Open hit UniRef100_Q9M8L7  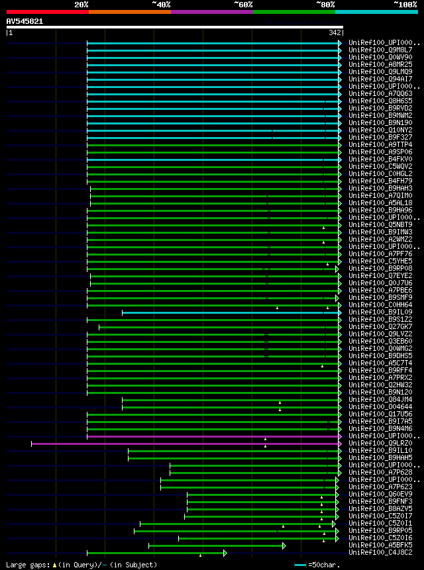click(380, 50)
